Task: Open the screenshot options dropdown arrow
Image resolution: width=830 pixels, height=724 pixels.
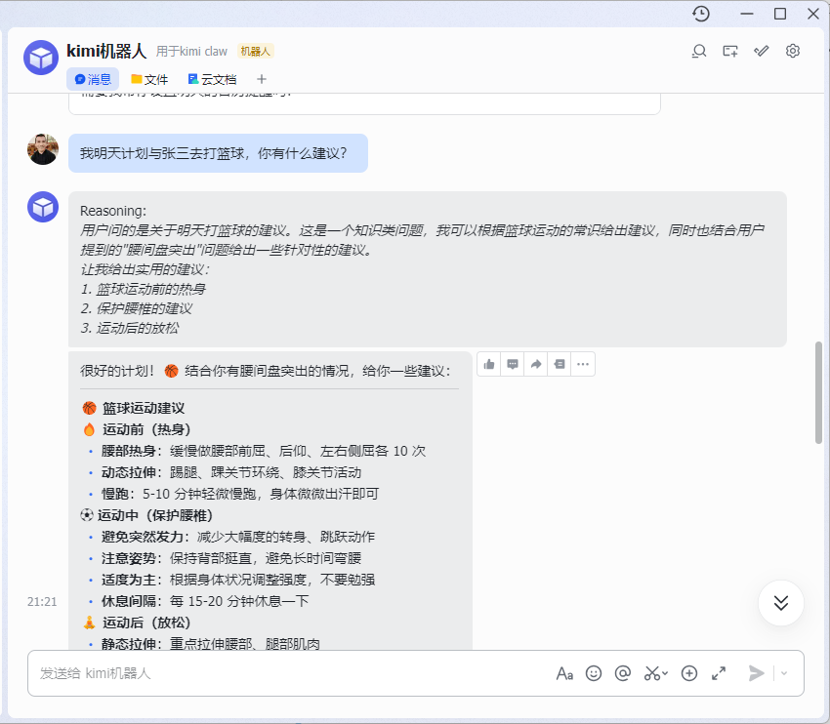Action: click(665, 673)
